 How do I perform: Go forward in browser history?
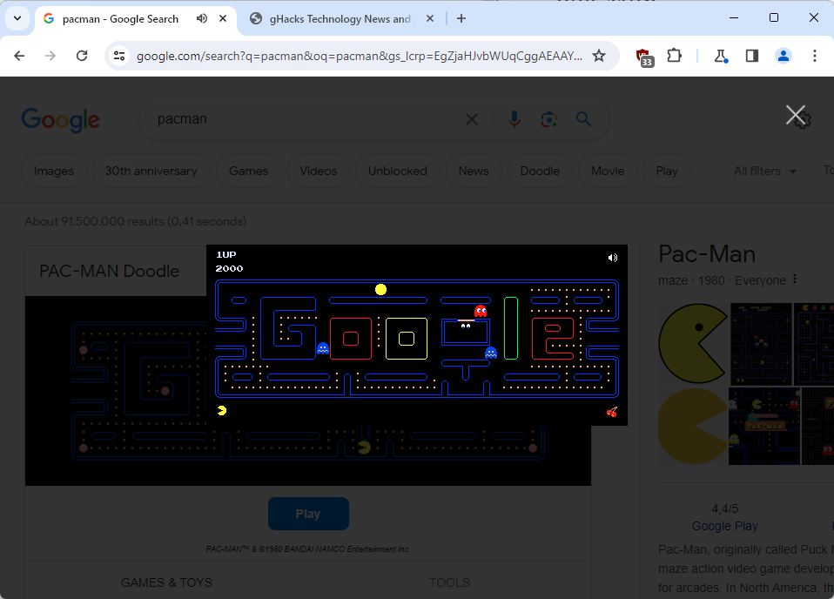pos(50,56)
